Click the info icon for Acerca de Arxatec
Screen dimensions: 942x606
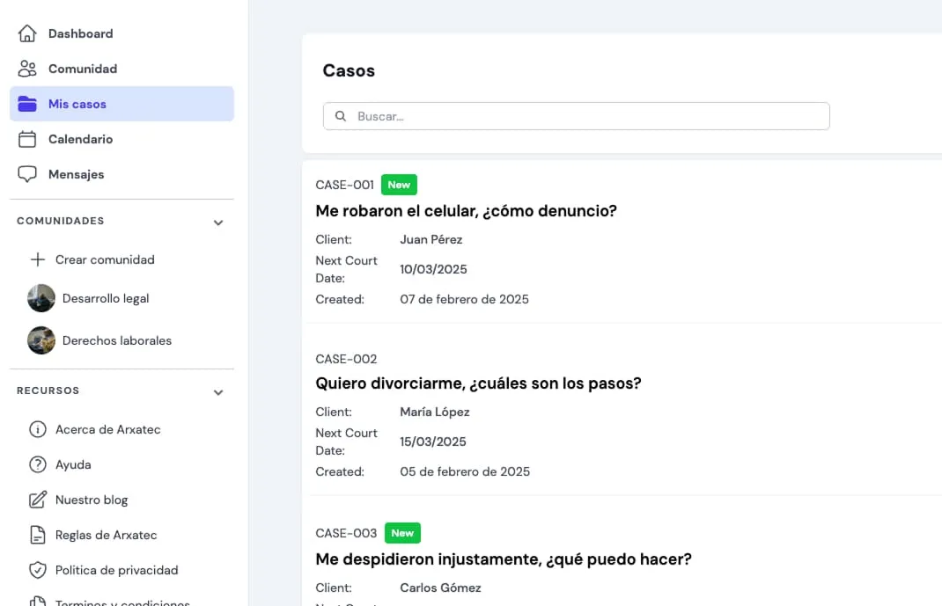point(37,429)
